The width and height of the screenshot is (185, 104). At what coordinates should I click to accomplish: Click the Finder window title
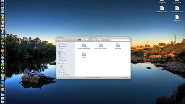(x=93, y=38)
